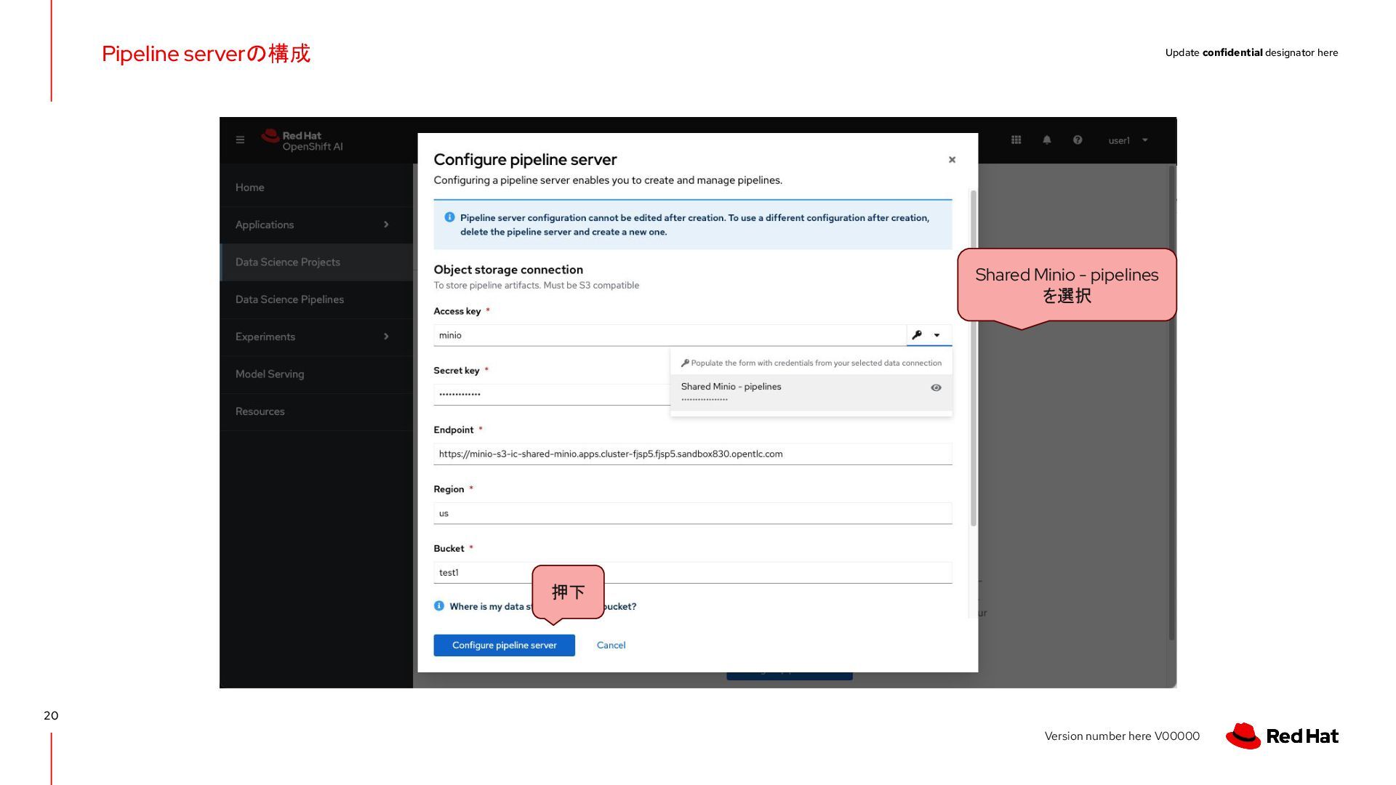Open Resources in sidebar
This screenshot has height=785, width=1396.
click(316, 411)
